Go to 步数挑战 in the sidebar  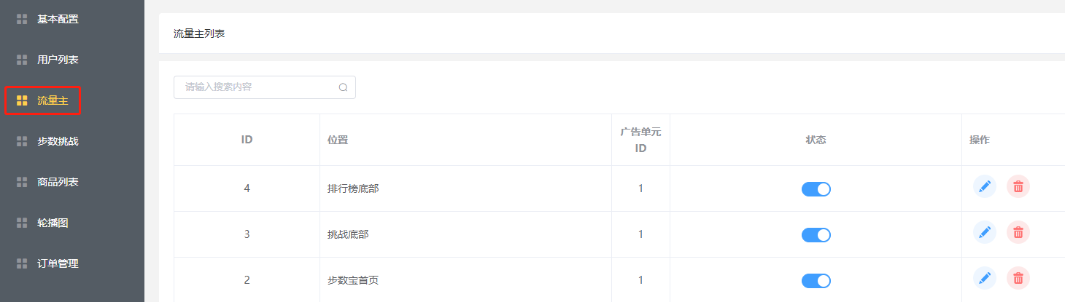(58, 141)
